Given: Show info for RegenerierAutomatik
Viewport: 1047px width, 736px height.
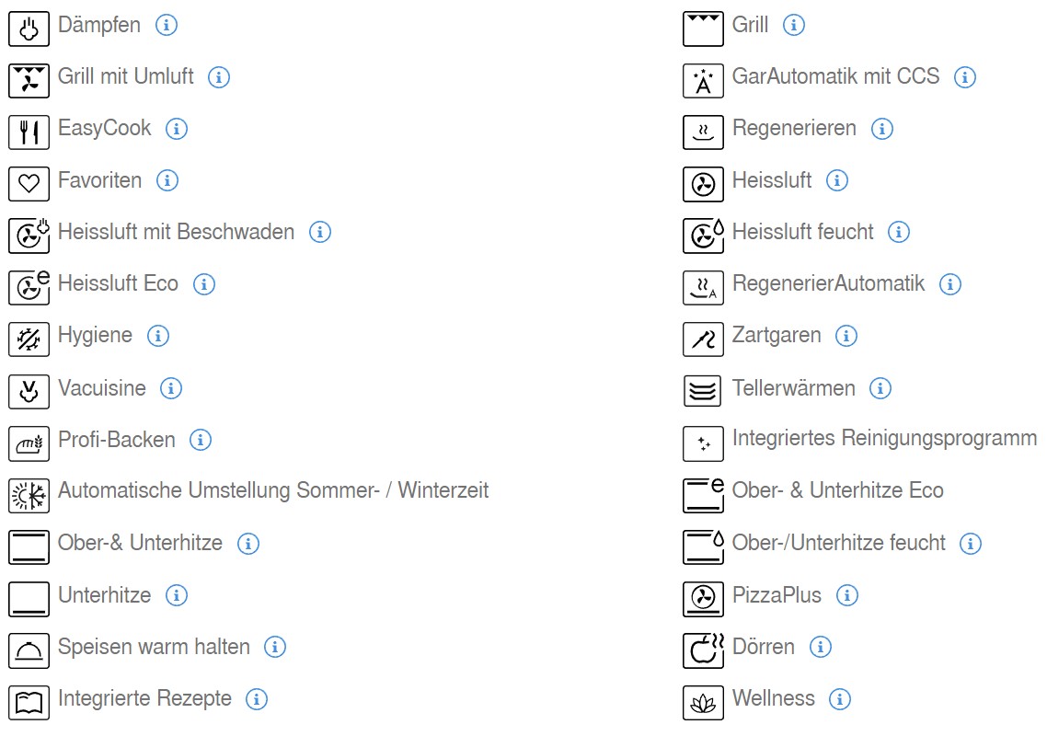Looking at the screenshot, I should coord(950,284).
